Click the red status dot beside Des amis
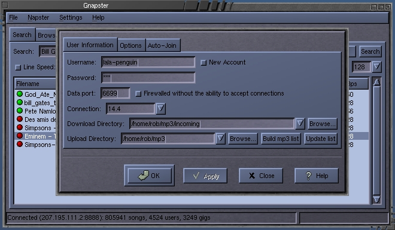The width and height of the screenshot is (395, 230). click(20, 119)
